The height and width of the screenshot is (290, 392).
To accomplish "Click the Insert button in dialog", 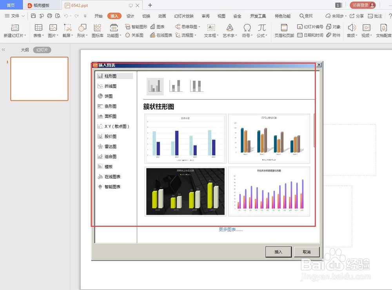I will [x=278, y=252].
